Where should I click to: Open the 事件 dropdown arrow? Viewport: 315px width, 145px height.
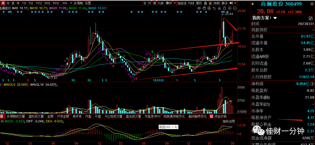click(x=175, y=3)
